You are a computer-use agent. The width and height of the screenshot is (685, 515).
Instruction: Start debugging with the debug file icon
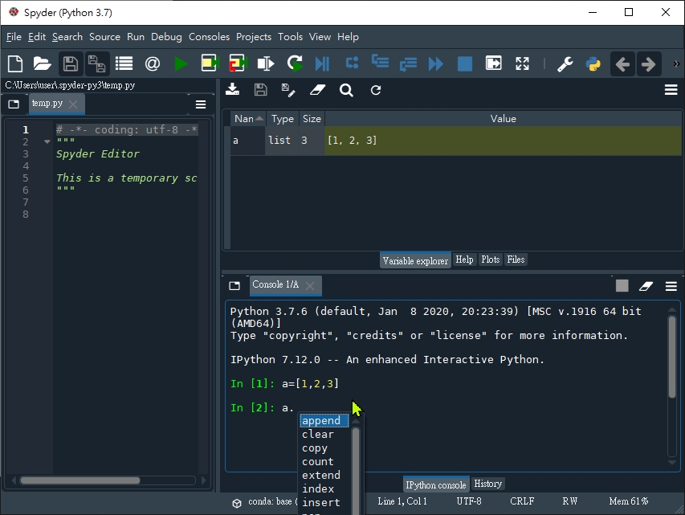click(x=322, y=63)
